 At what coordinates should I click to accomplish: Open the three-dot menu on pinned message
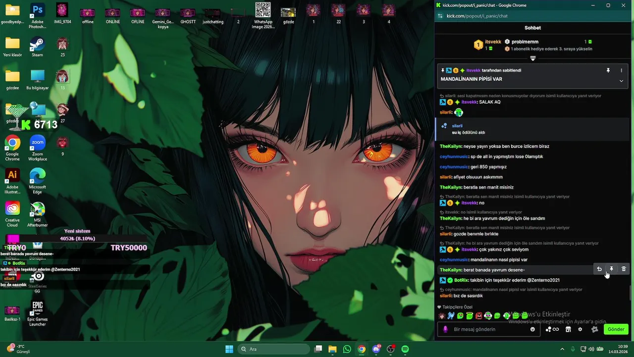point(622,70)
